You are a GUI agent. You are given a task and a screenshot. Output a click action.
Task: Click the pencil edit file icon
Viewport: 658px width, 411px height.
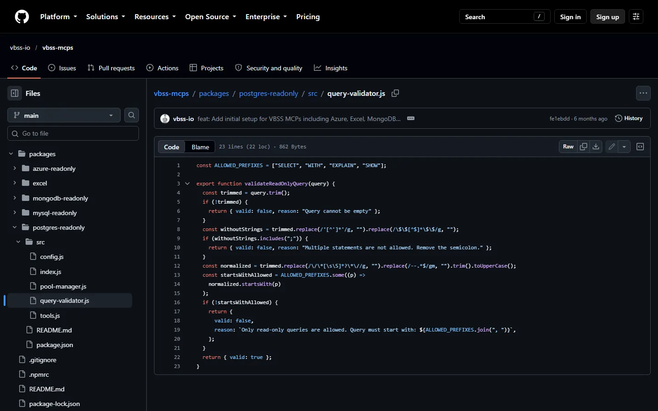click(x=612, y=147)
